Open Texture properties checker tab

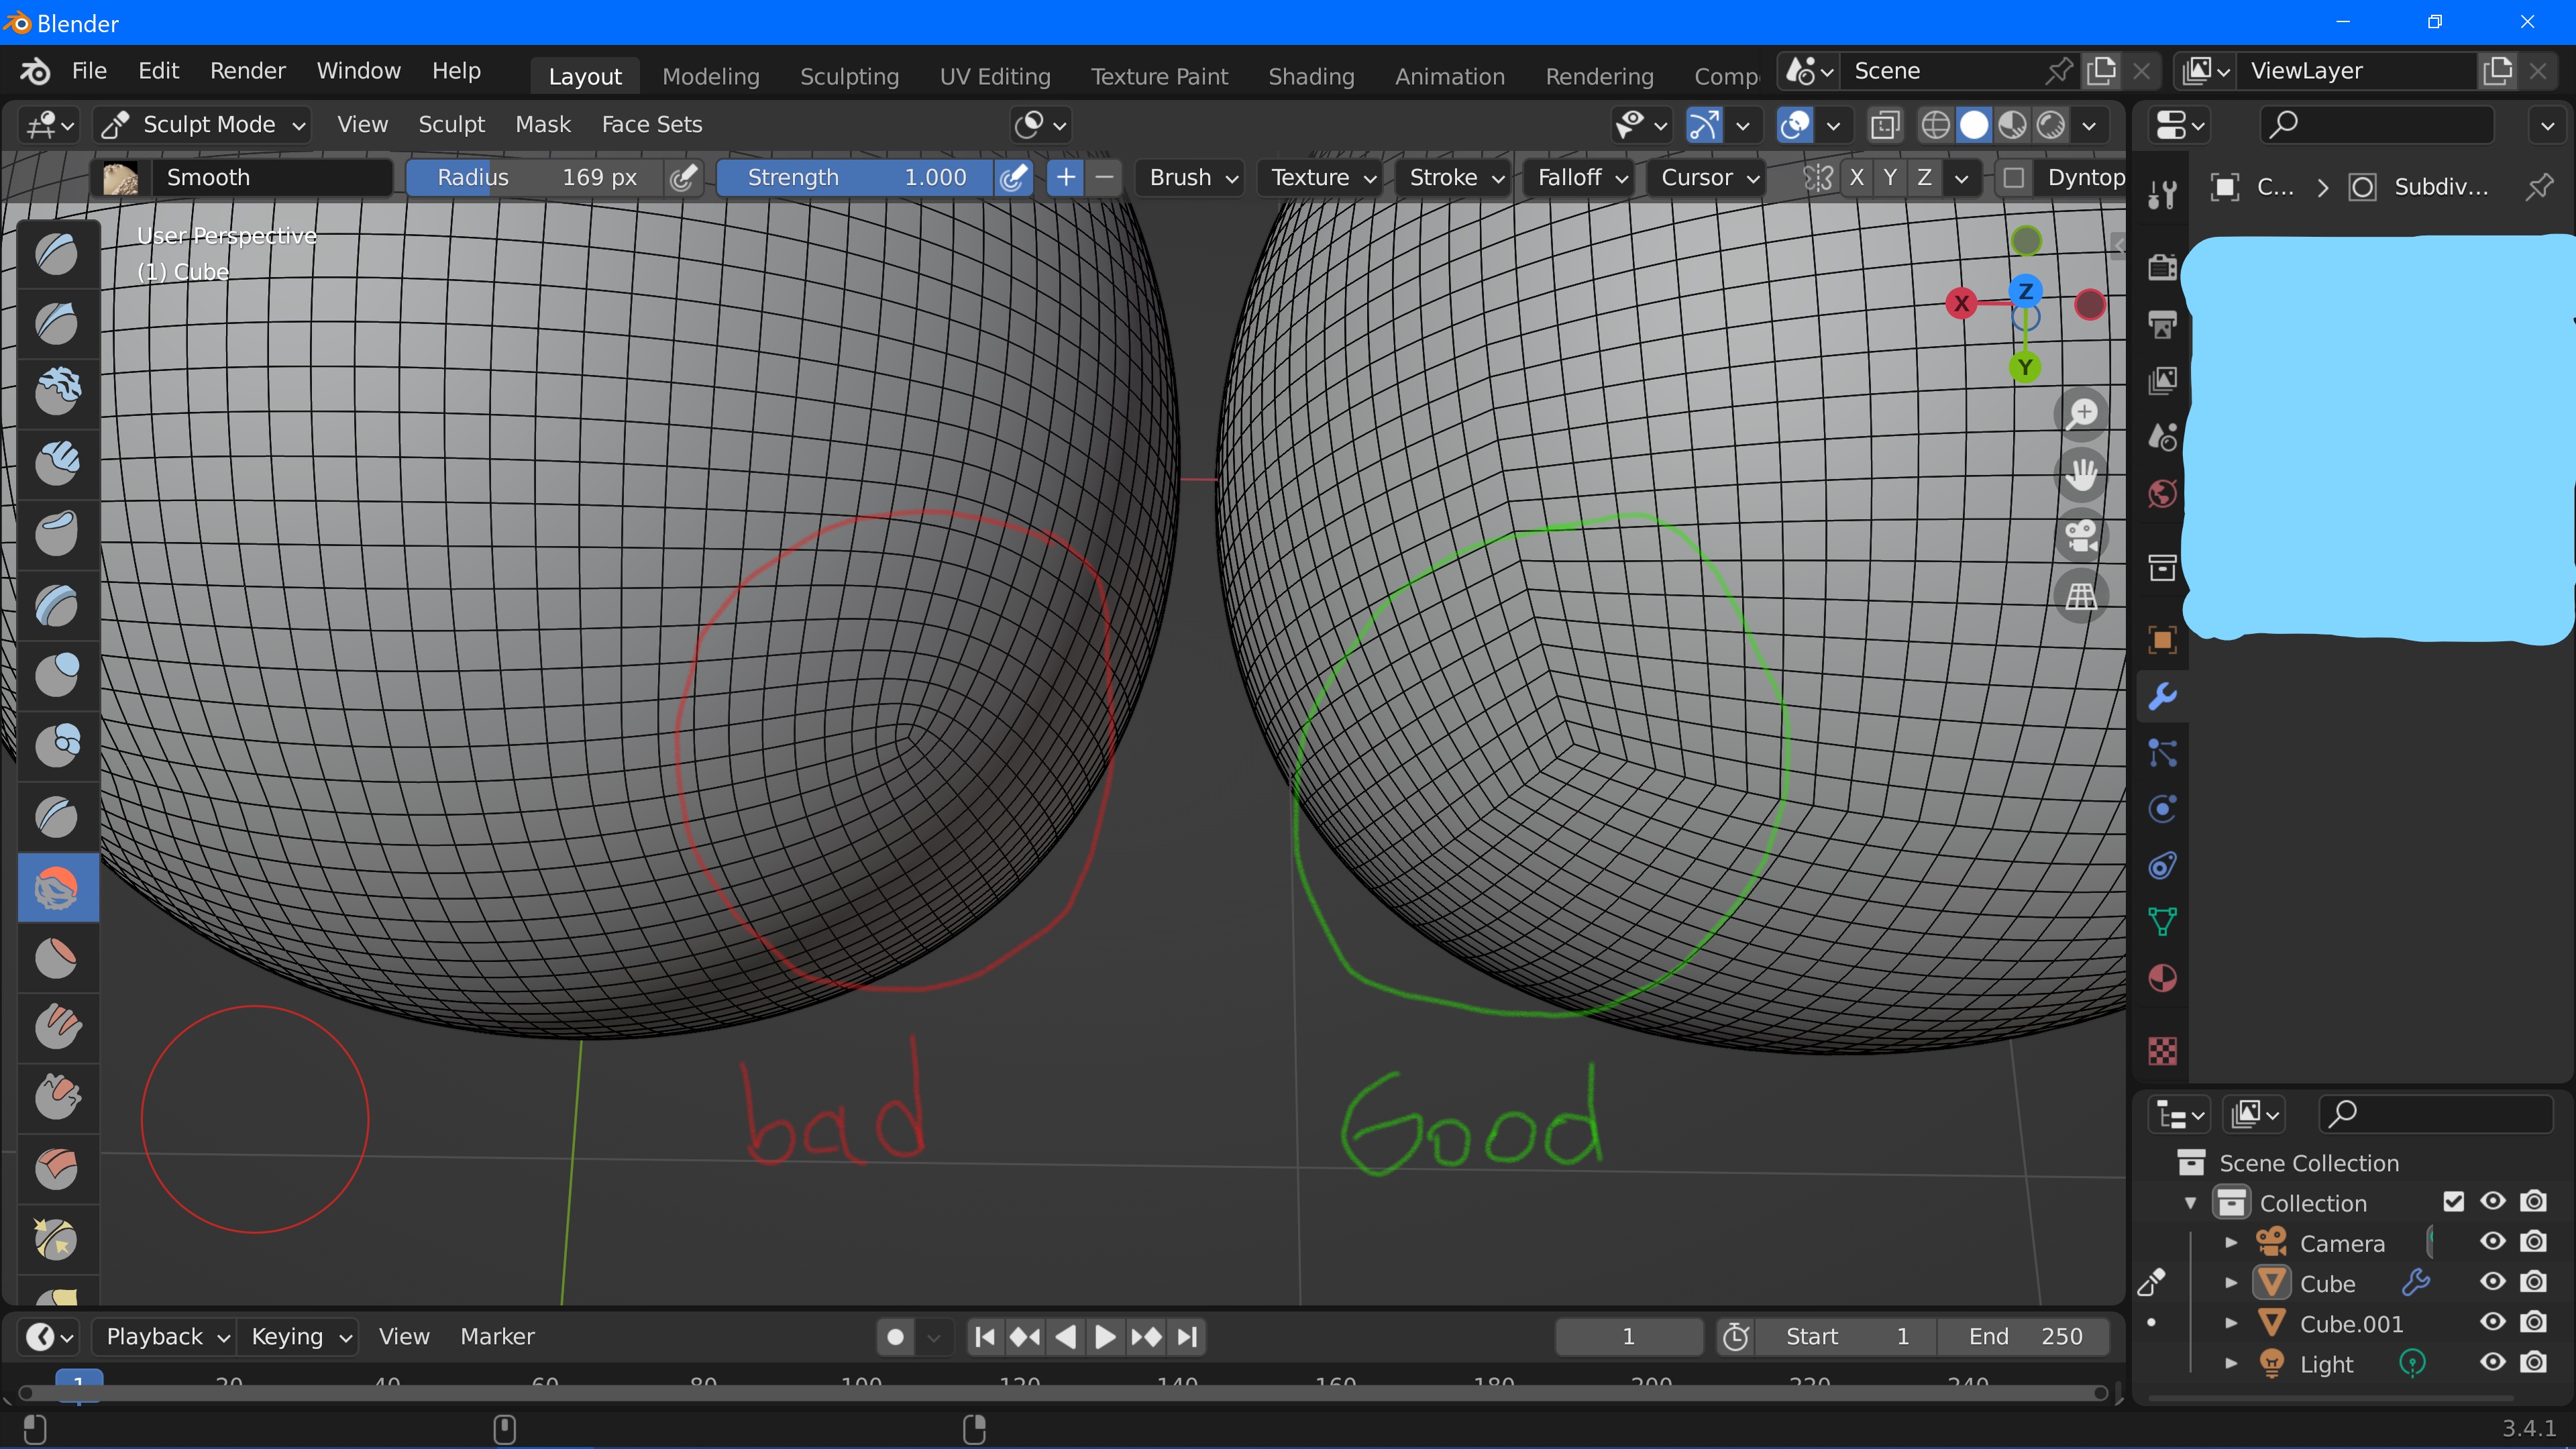[x=2162, y=1050]
